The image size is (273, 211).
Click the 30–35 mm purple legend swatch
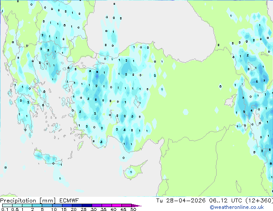[x=96, y=205]
